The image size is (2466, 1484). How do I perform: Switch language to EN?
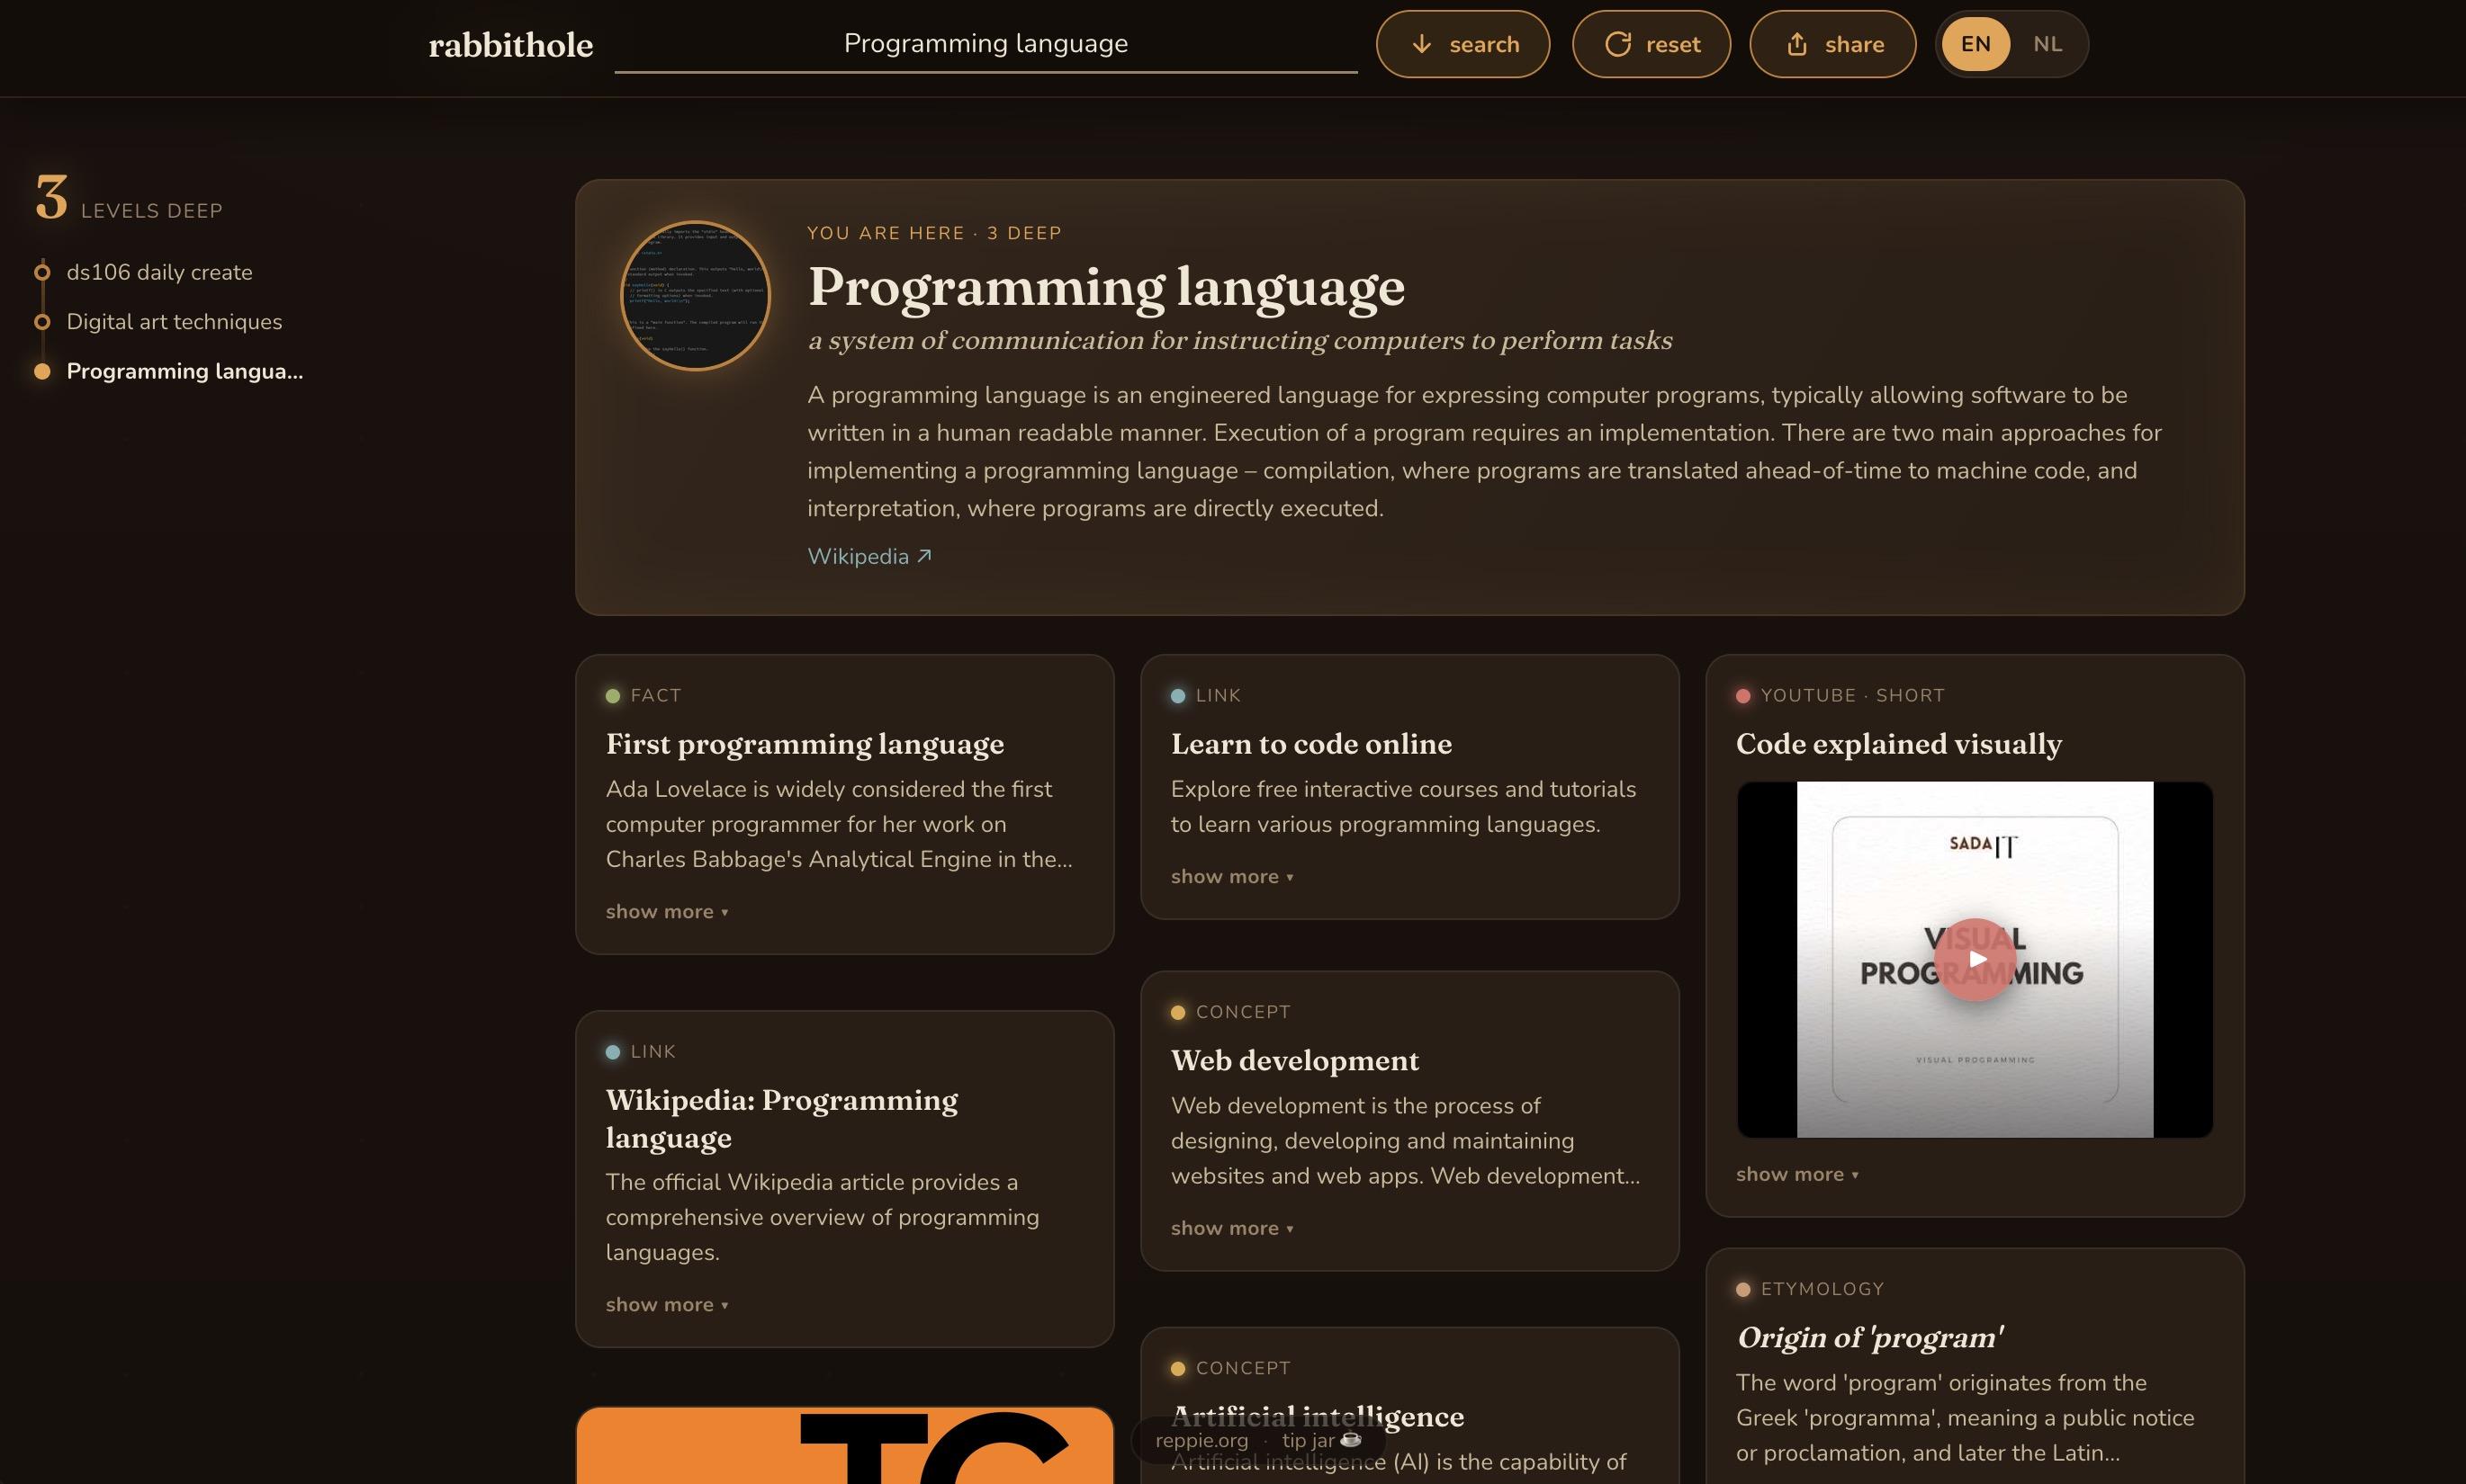(x=1975, y=44)
